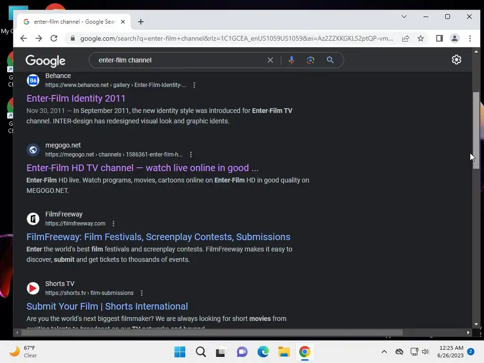This screenshot has width=484, height=363.
Task: Click the filmfreeway.com URL text
Action: coord(75,224)
